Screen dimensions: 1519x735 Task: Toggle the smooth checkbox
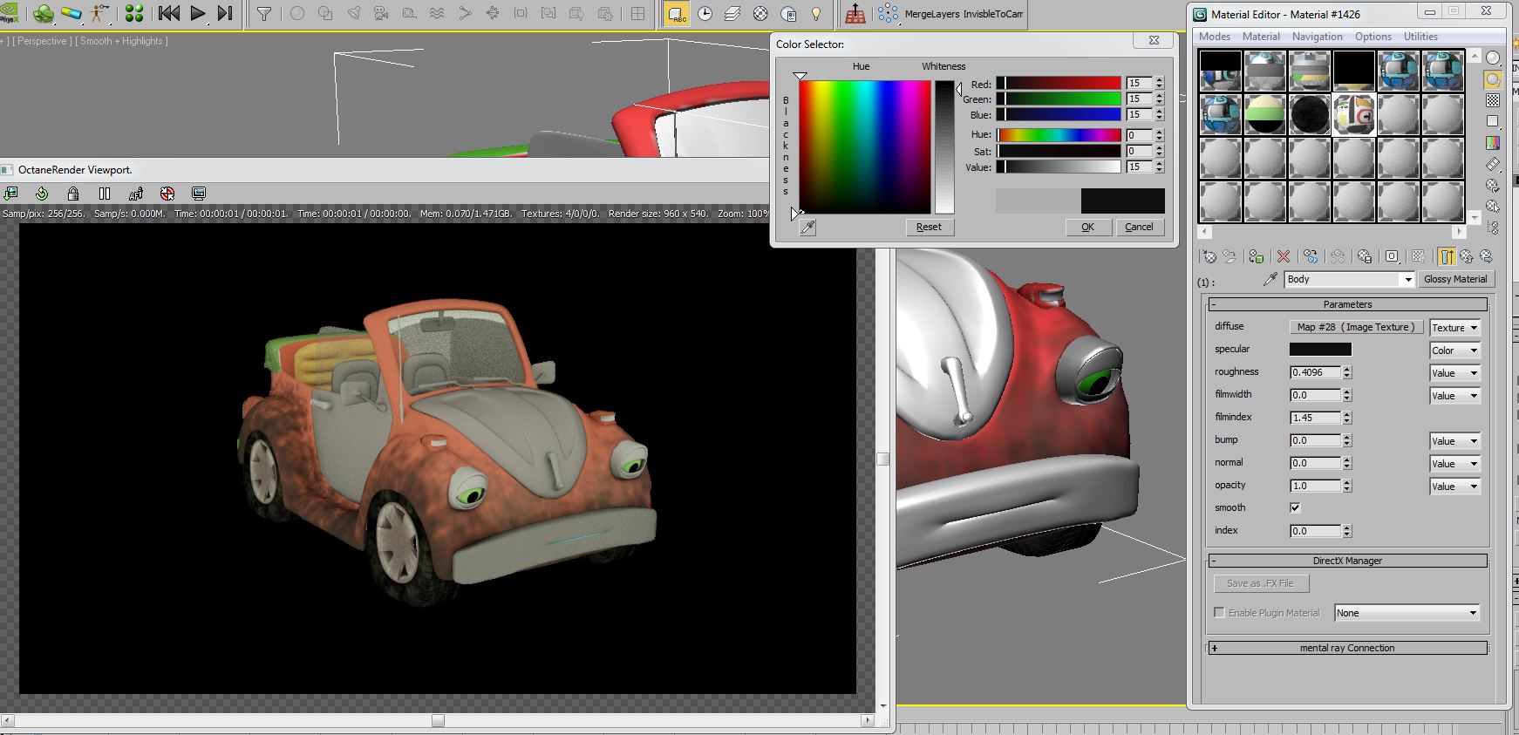coord(1295,507)
